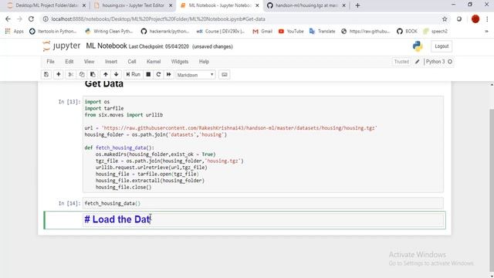Open the raw.githubu... bookmark

366,31
